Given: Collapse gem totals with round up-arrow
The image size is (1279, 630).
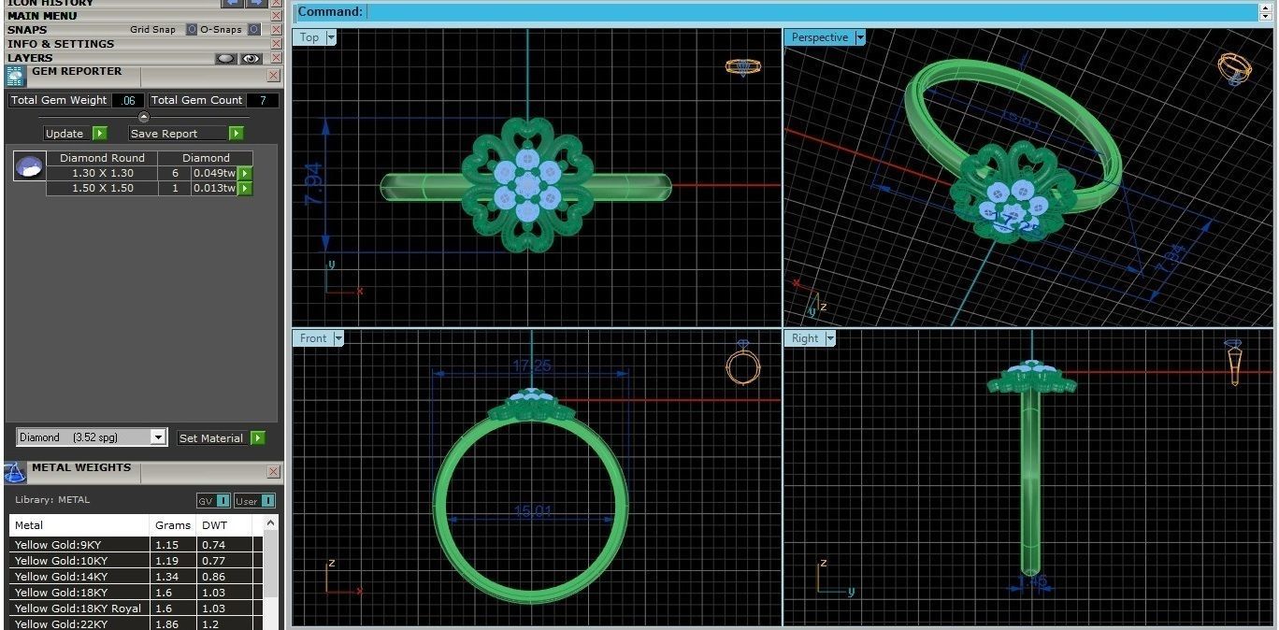Looking at the screenshot, I should click(143, 117).
